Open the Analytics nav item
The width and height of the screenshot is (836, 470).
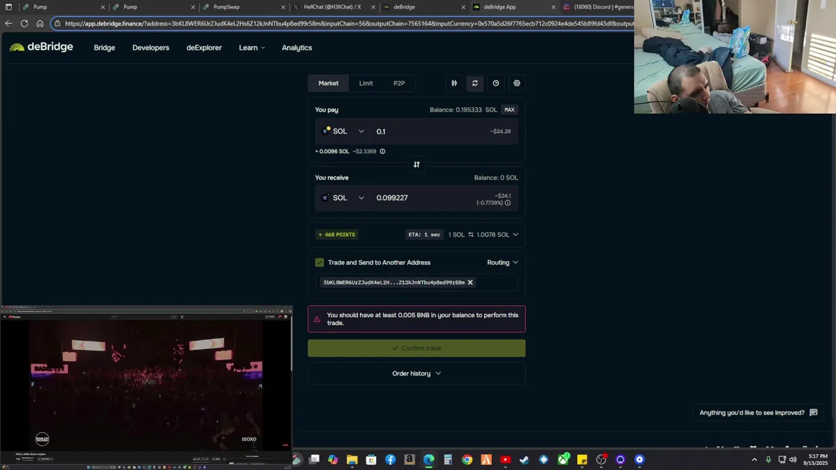297,48
